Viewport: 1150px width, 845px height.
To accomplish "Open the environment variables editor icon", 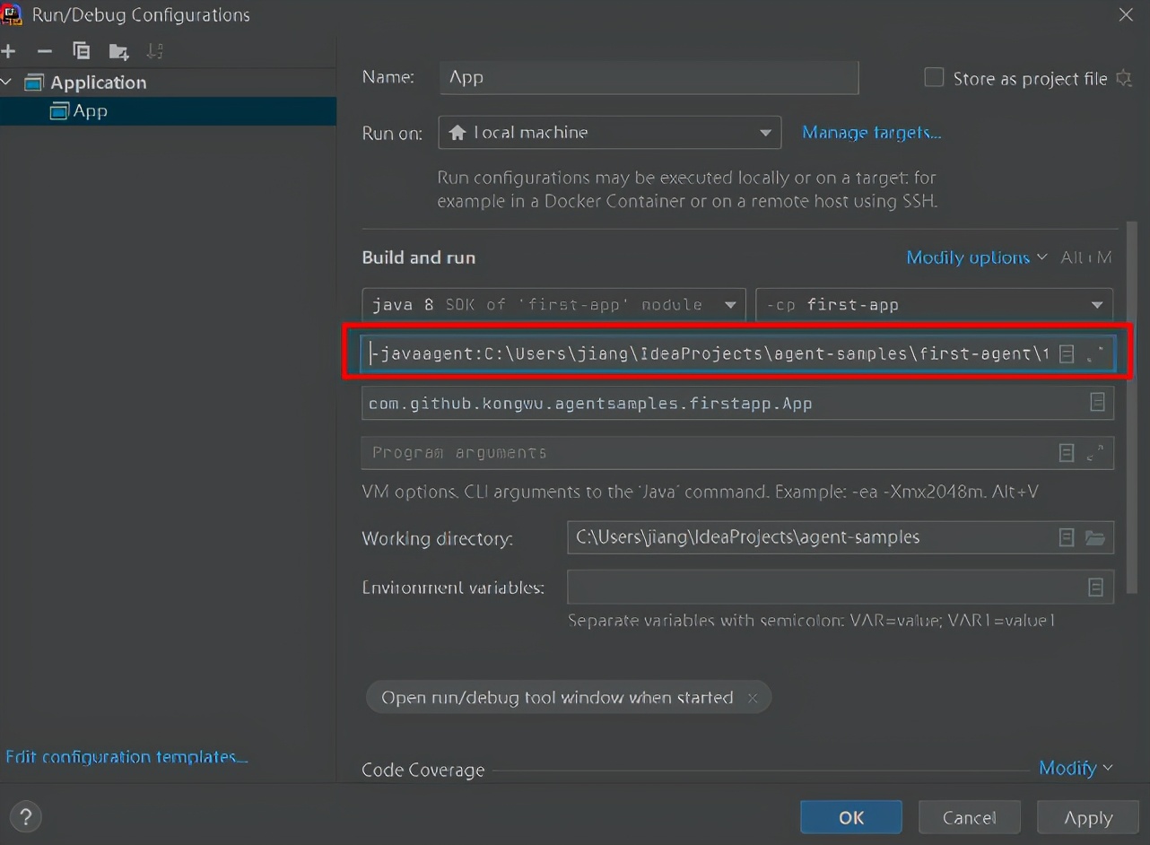I will click(1095, 587).
